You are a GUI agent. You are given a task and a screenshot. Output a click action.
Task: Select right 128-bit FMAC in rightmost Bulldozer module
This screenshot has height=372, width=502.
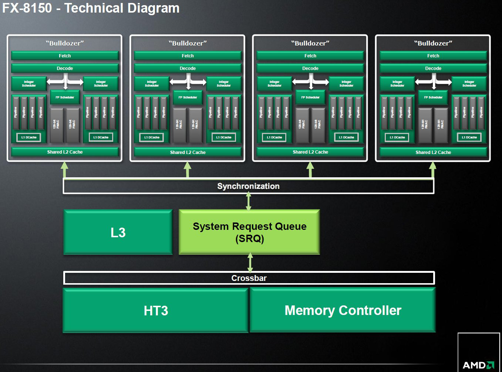click(x=441, y=125)
